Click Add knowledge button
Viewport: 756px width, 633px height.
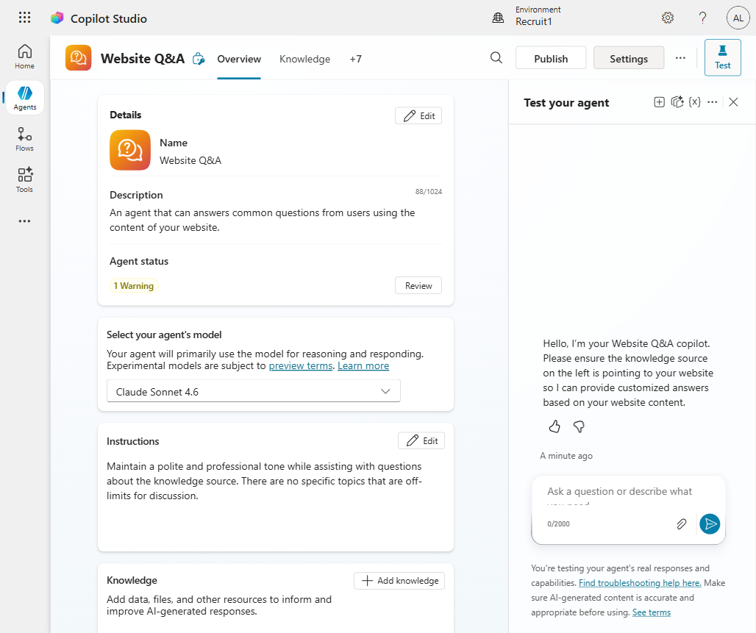pyautogui.click(x=399, y=581)
